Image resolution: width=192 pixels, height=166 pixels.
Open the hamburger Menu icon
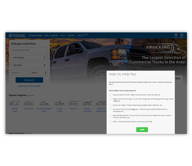click(182, 36)
